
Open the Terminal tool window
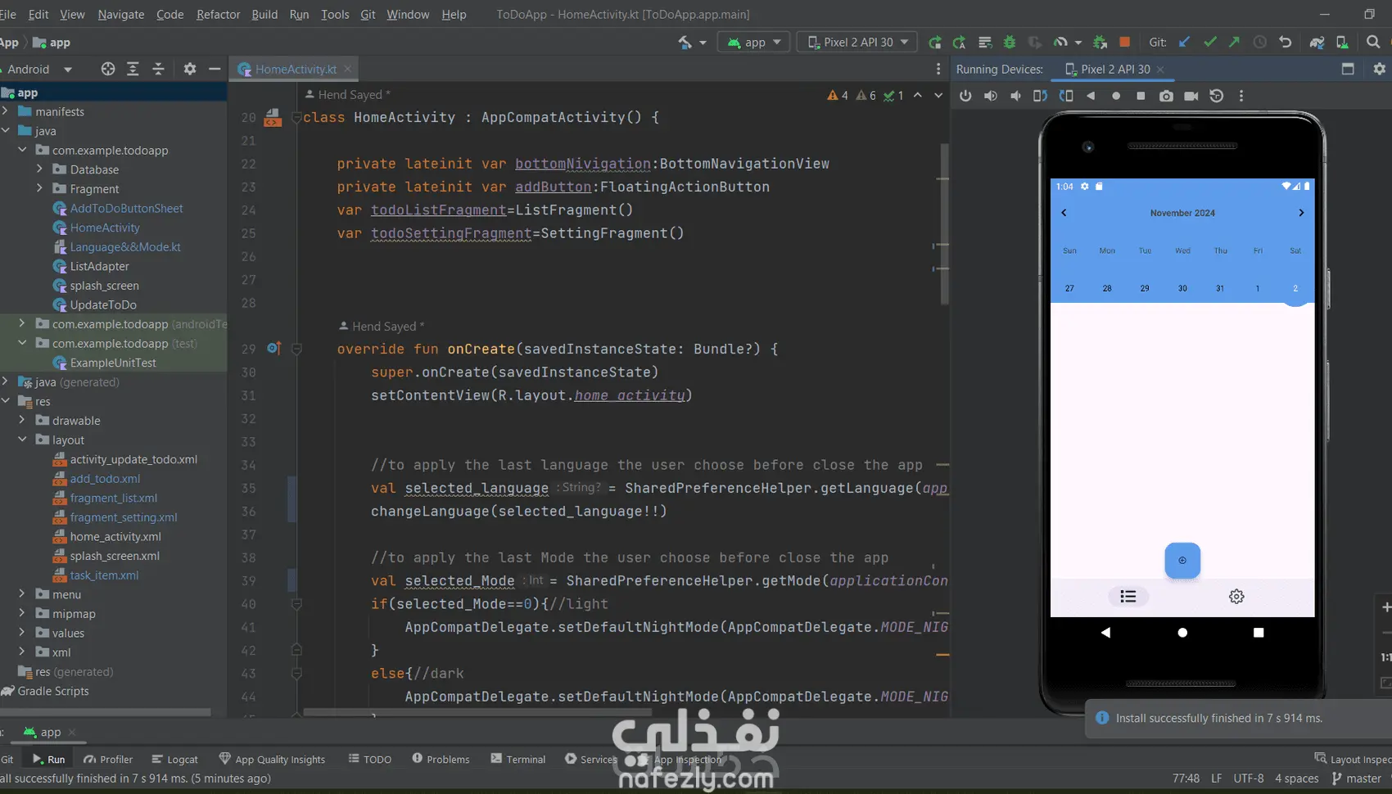click(518, 759)
